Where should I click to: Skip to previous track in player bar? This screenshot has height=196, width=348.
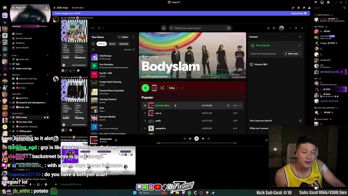(x=190, y=139)
